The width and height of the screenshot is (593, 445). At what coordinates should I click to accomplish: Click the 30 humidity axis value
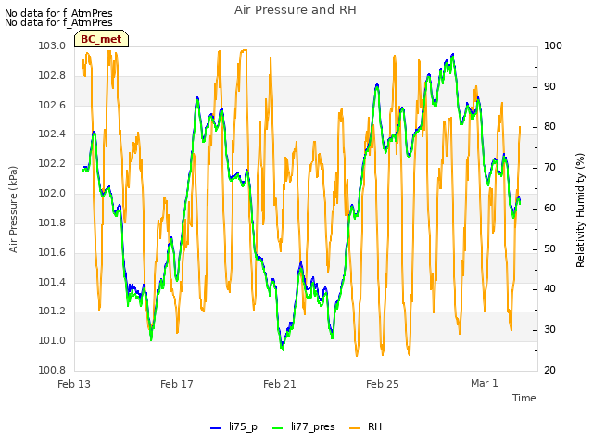(549, 330)
